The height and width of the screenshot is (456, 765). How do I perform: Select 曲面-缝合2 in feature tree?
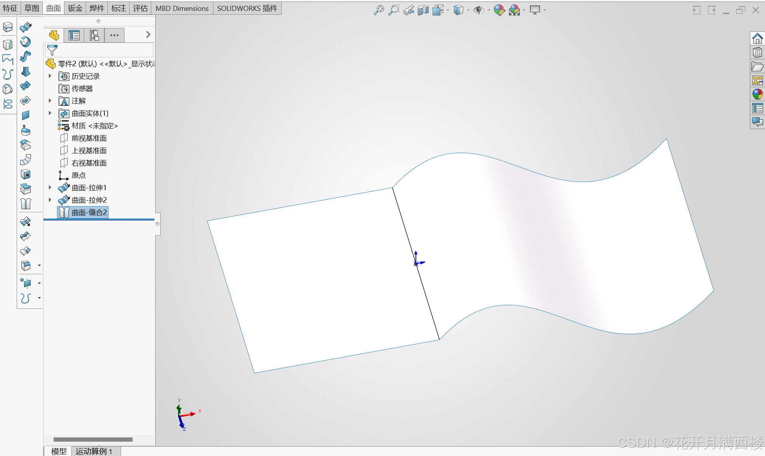[x=83, y=212]
